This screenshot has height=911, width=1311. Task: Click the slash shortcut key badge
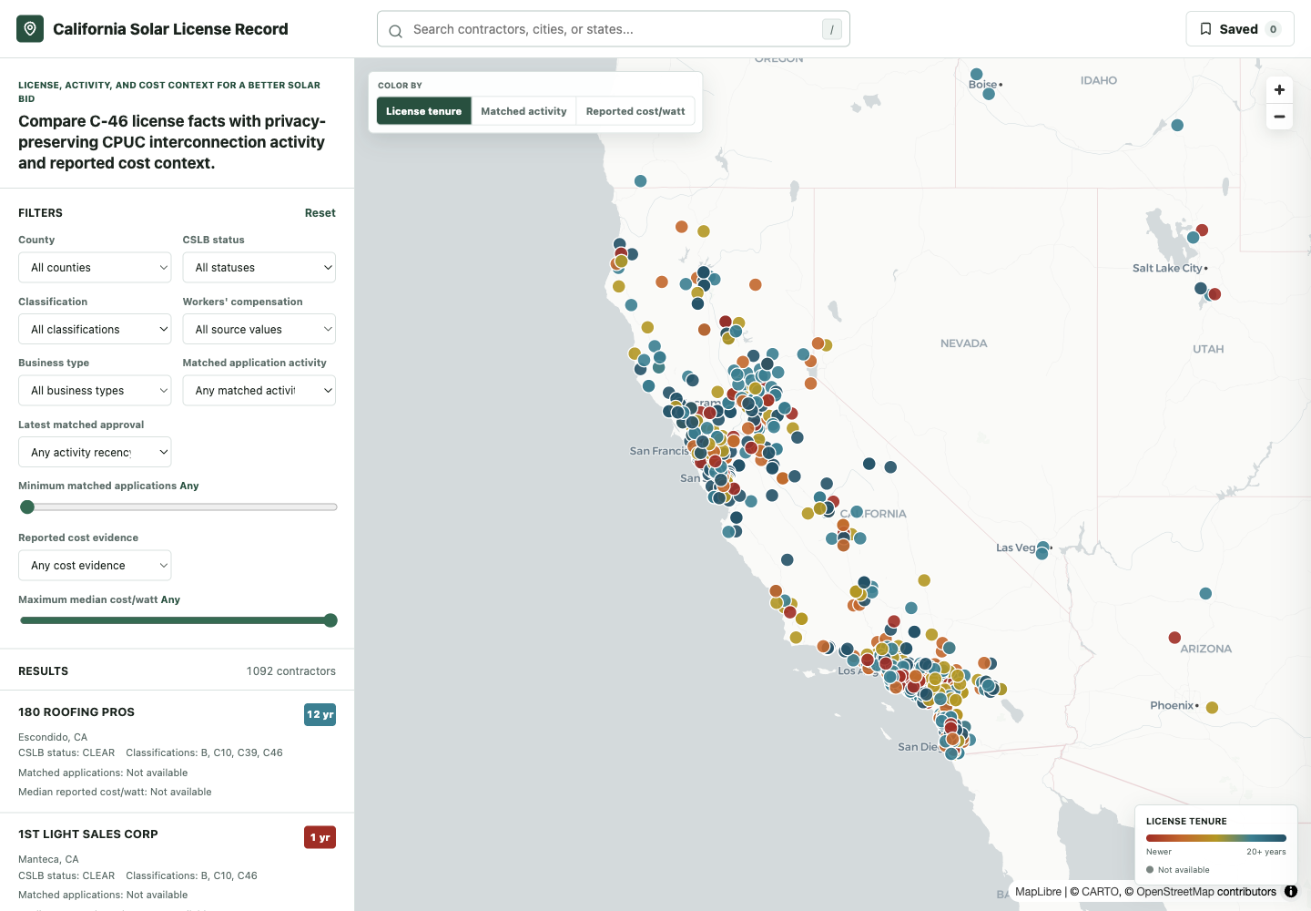coord(831,29)
